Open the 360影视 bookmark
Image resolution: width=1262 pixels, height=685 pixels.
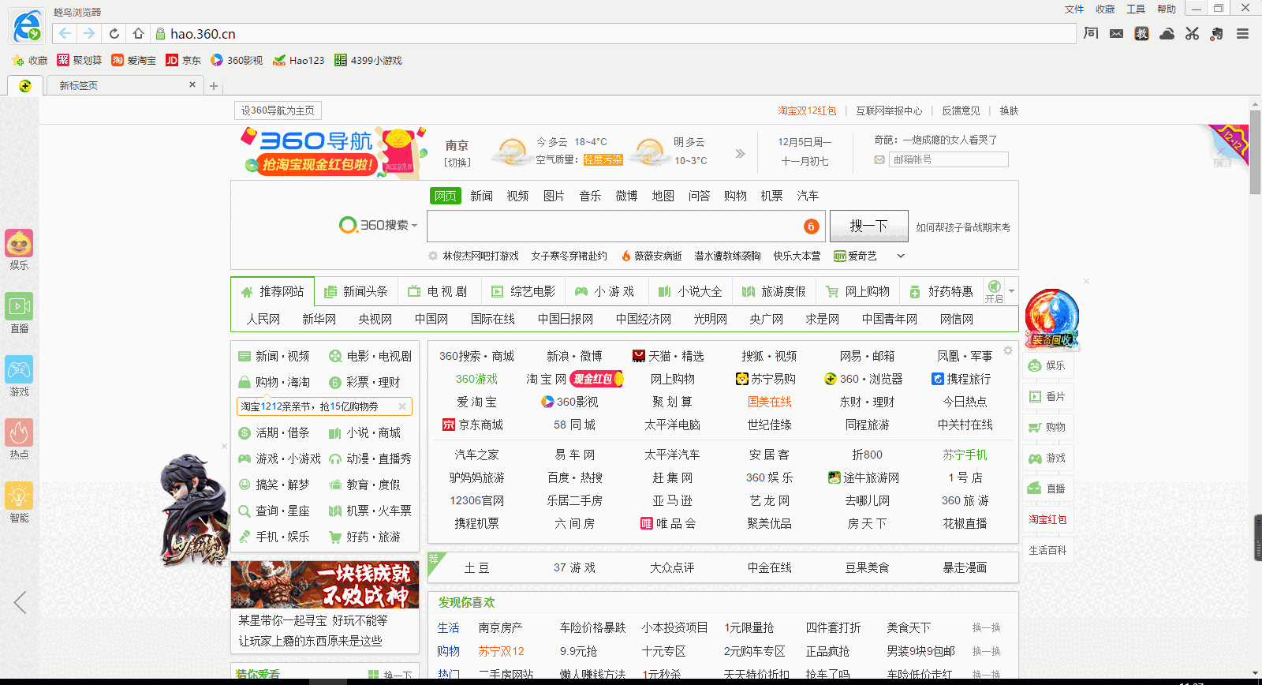coord(237,60)
